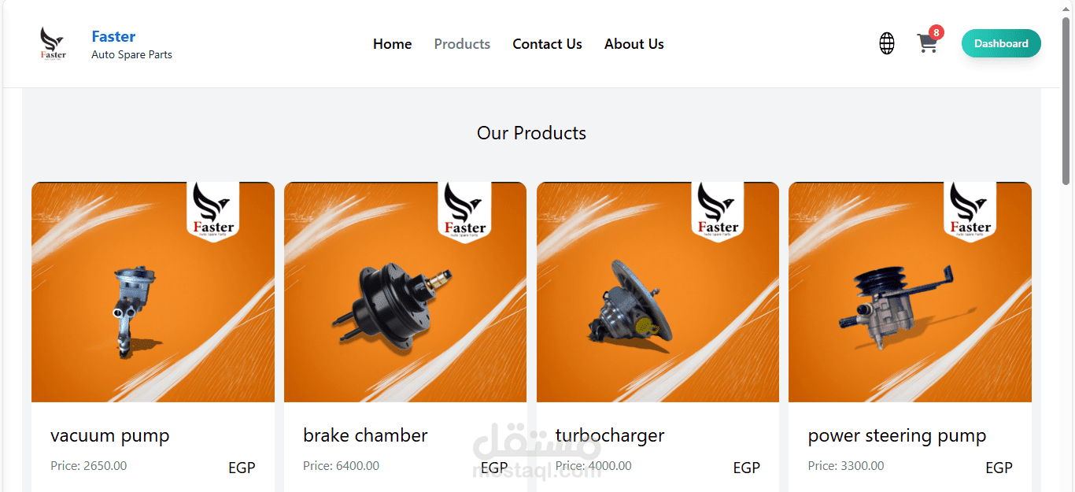
Task: Open the Contact Us page
Action: 547,44
